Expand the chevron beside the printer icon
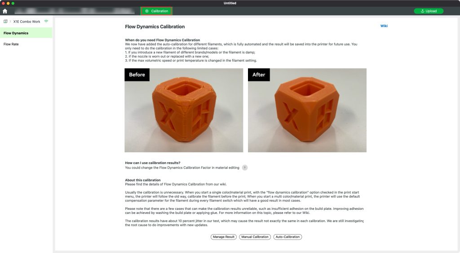 pos(10,22)
